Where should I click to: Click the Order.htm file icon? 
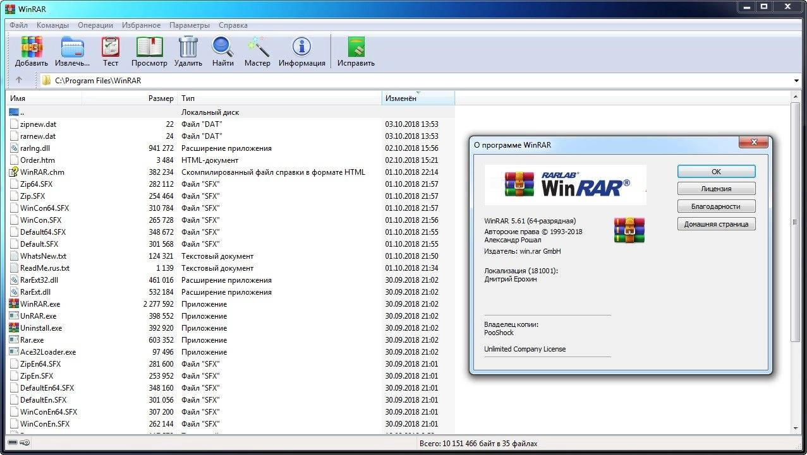tap(14, 160)
